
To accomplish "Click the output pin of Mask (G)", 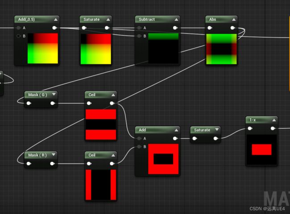I will tap(53, 103).
